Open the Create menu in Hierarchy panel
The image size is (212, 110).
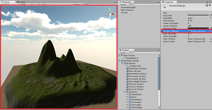pyautogui.click(x=123, y=5)
